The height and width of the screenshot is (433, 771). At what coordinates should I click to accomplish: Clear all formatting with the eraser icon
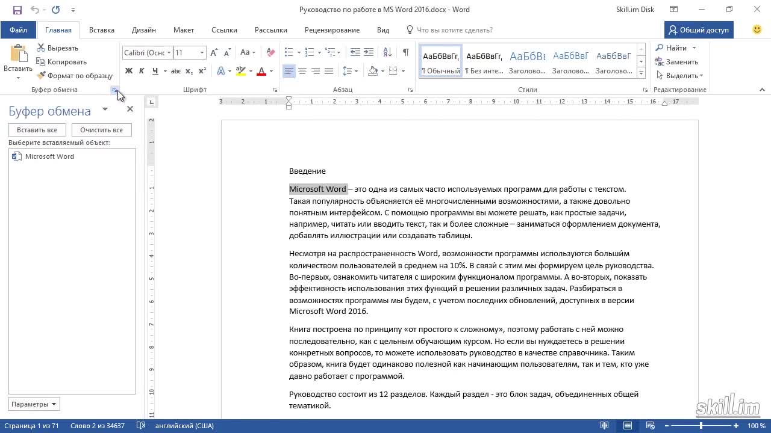[270, 53]
